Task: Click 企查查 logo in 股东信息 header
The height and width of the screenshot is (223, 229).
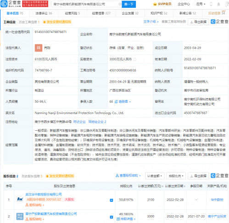Action: (219, 176)
